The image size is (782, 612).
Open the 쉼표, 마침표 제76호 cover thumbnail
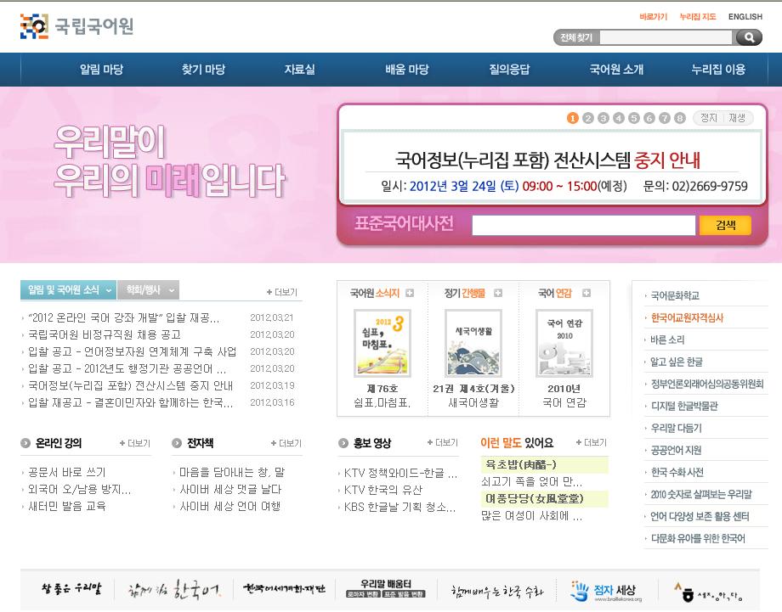(x=382, y=343)
